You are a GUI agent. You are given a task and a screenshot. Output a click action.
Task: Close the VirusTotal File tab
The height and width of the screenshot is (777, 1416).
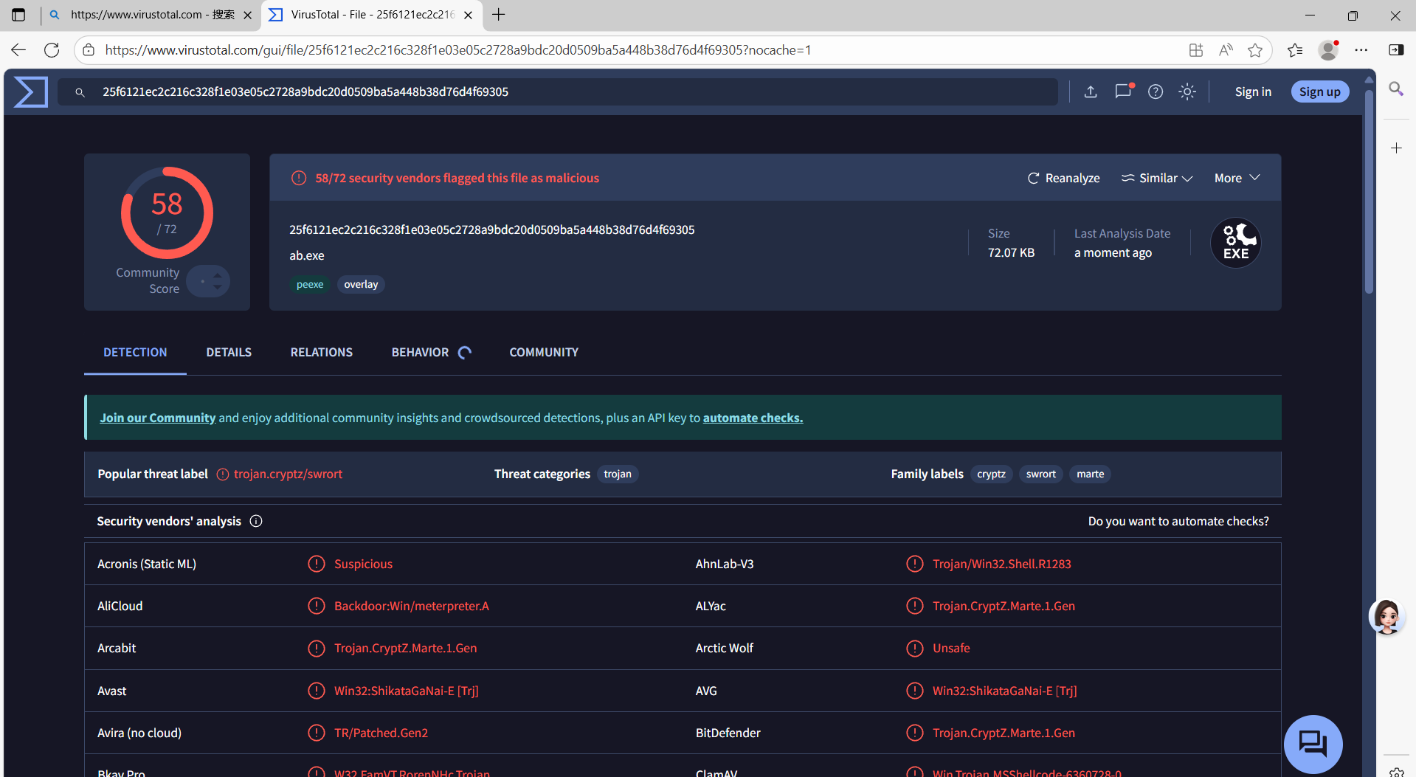click(468, 15)
